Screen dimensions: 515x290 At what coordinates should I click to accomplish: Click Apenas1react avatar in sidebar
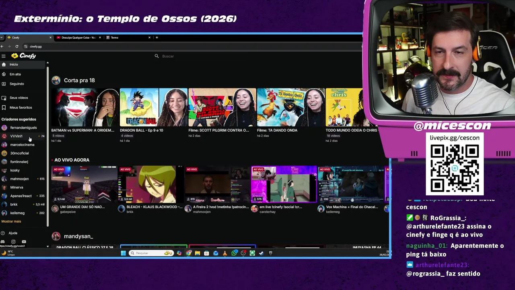click(x=4, y=196)
